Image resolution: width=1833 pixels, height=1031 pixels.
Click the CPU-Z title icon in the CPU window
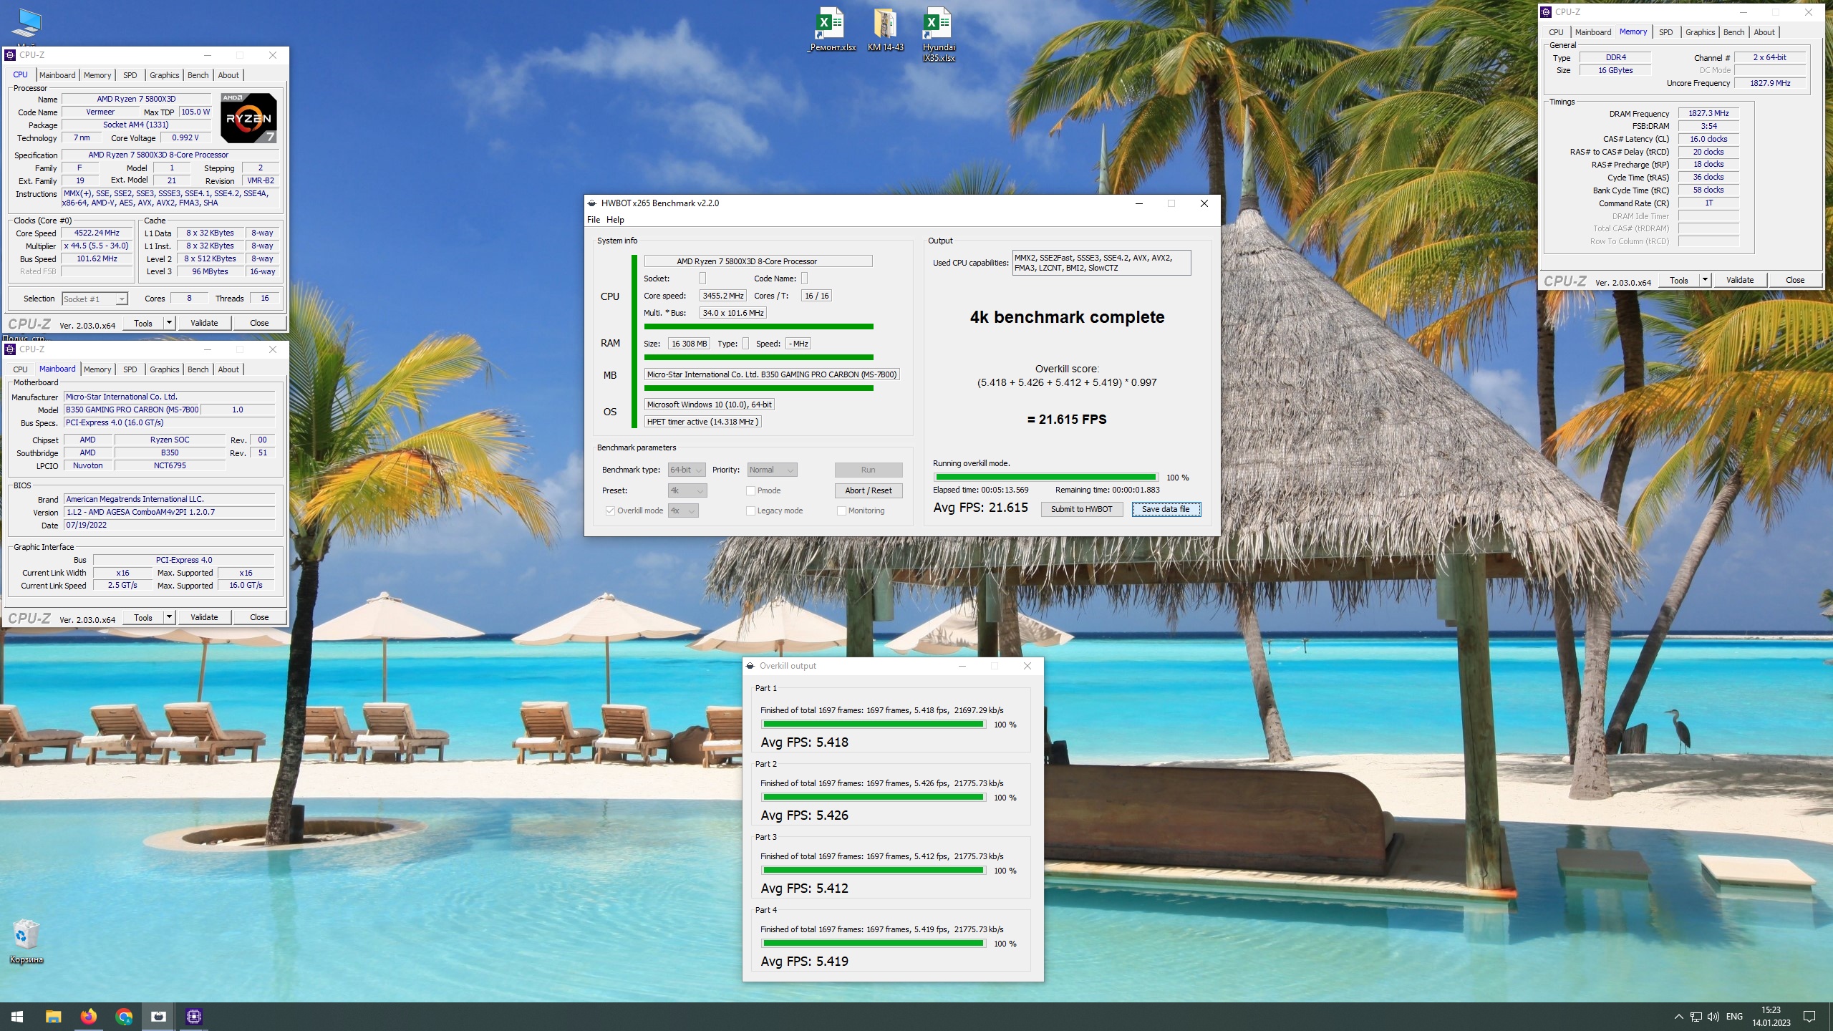(11, 55)
